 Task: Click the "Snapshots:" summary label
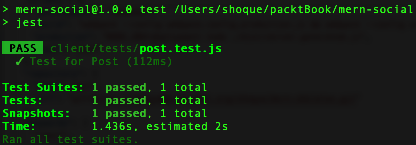(x=36, y=114)
